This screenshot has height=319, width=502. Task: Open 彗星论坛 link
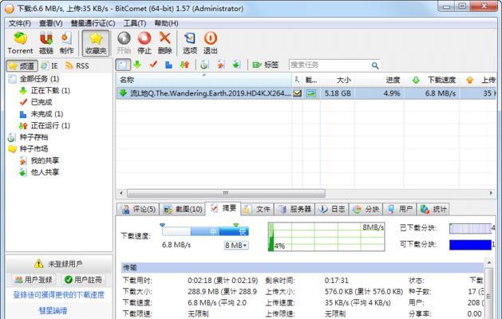coord(53,310)
